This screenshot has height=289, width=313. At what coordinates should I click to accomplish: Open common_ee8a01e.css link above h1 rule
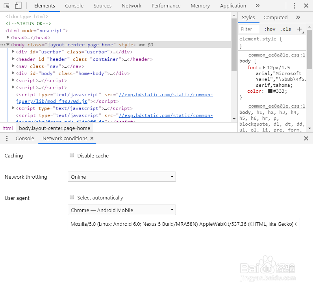277,106
